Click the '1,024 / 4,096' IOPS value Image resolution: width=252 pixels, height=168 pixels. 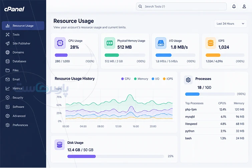[214, 61]
